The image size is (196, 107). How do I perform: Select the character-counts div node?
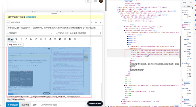(140, 91)
